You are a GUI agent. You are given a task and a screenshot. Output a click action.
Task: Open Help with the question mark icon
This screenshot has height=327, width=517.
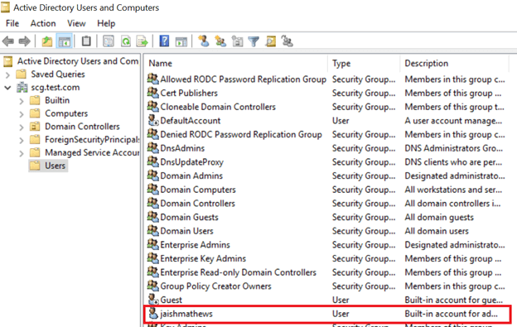click(164, 41)
